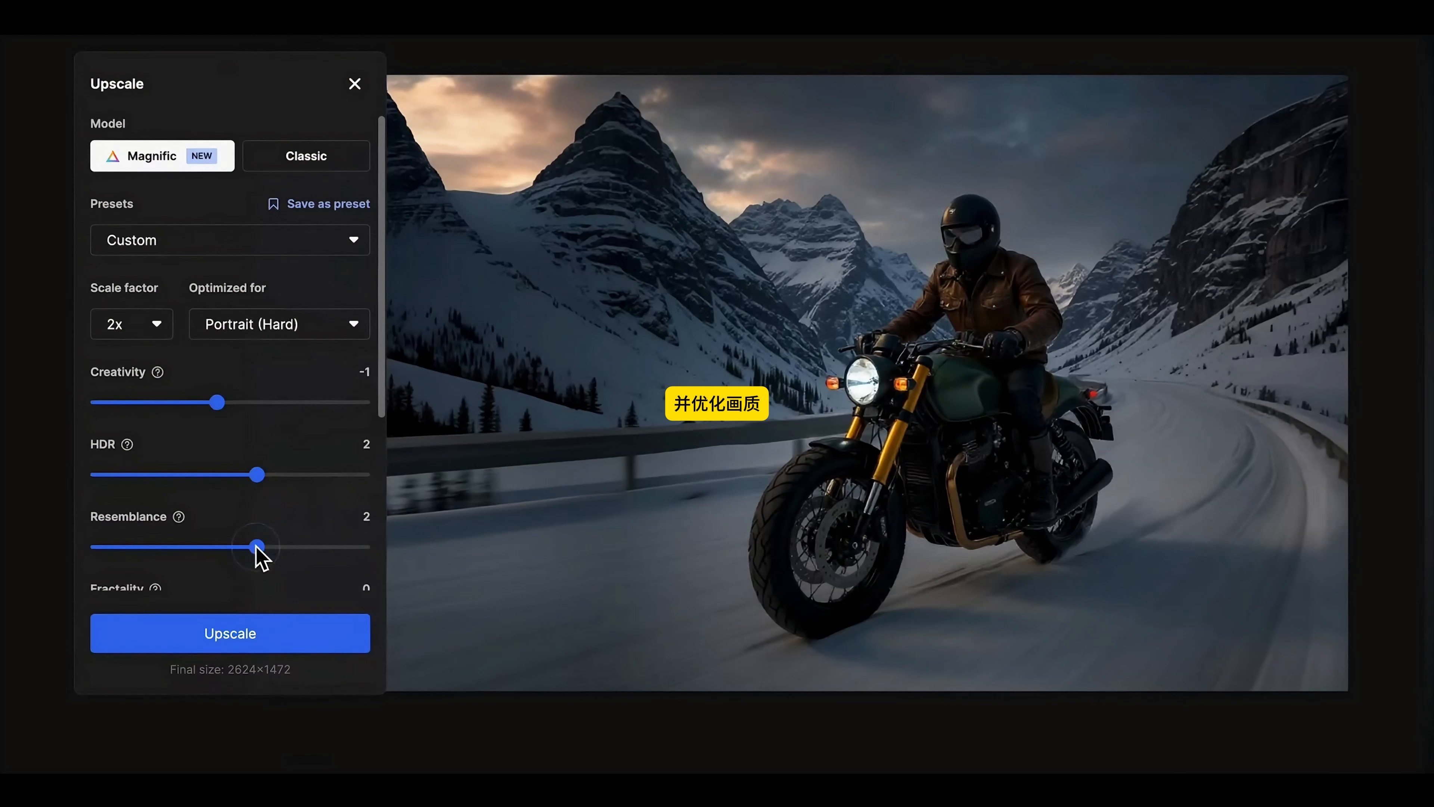Show the Creativity help tooltip icon

click(x=158, y=372)
